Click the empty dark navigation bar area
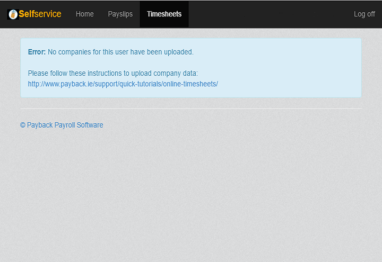Screen dimensions: 382x262 265,14
